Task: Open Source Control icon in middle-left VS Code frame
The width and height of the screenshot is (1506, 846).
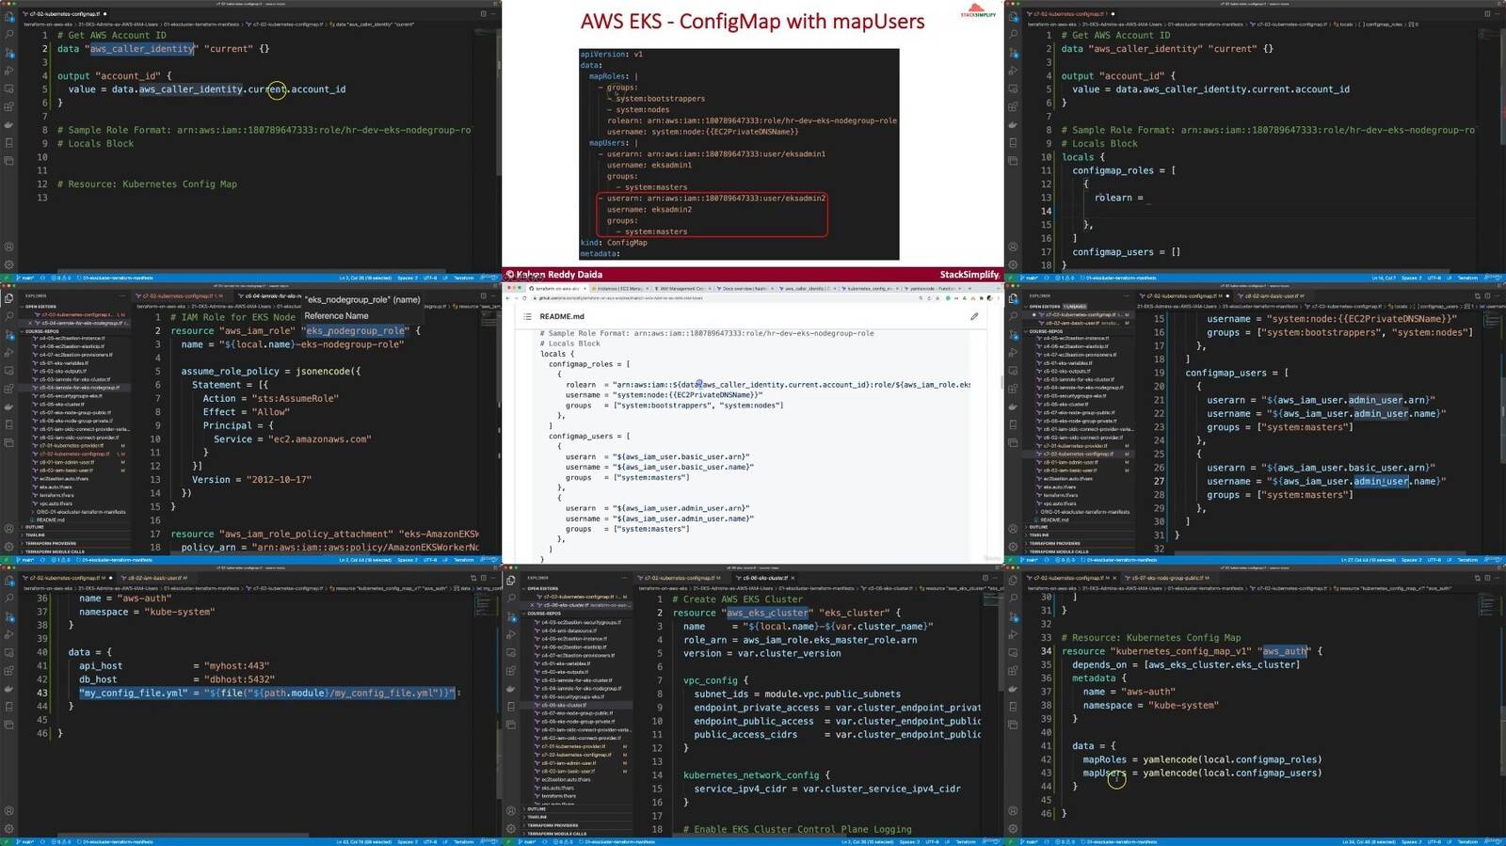Action: 9,334
